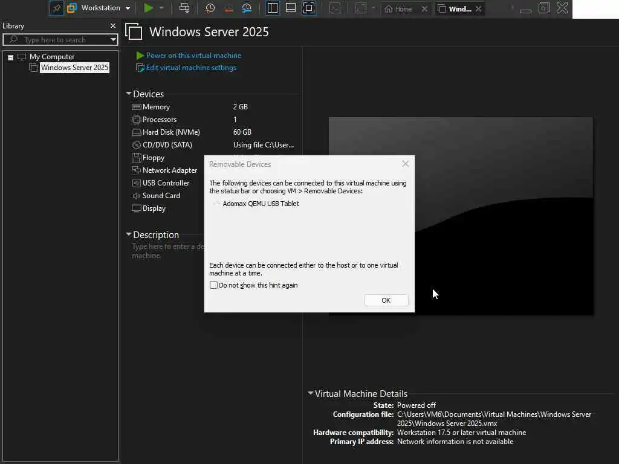This screenshot has width=619, height=464.
Task: Click the Revert to snapshot icon
Action: (x=228, y=8)
